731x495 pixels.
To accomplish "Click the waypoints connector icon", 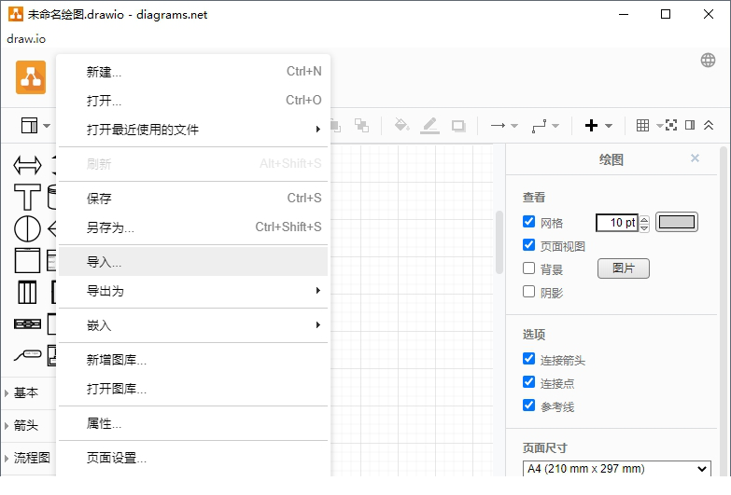I will (540, 126).
